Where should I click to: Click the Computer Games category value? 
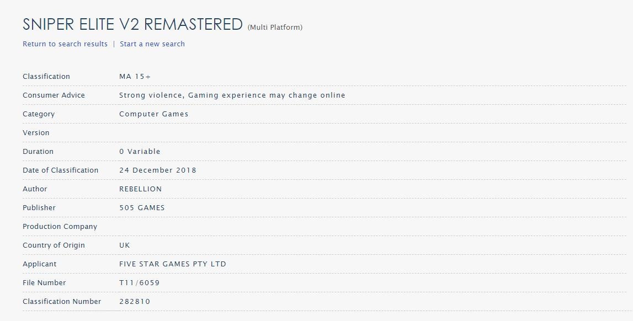(154, 114)
